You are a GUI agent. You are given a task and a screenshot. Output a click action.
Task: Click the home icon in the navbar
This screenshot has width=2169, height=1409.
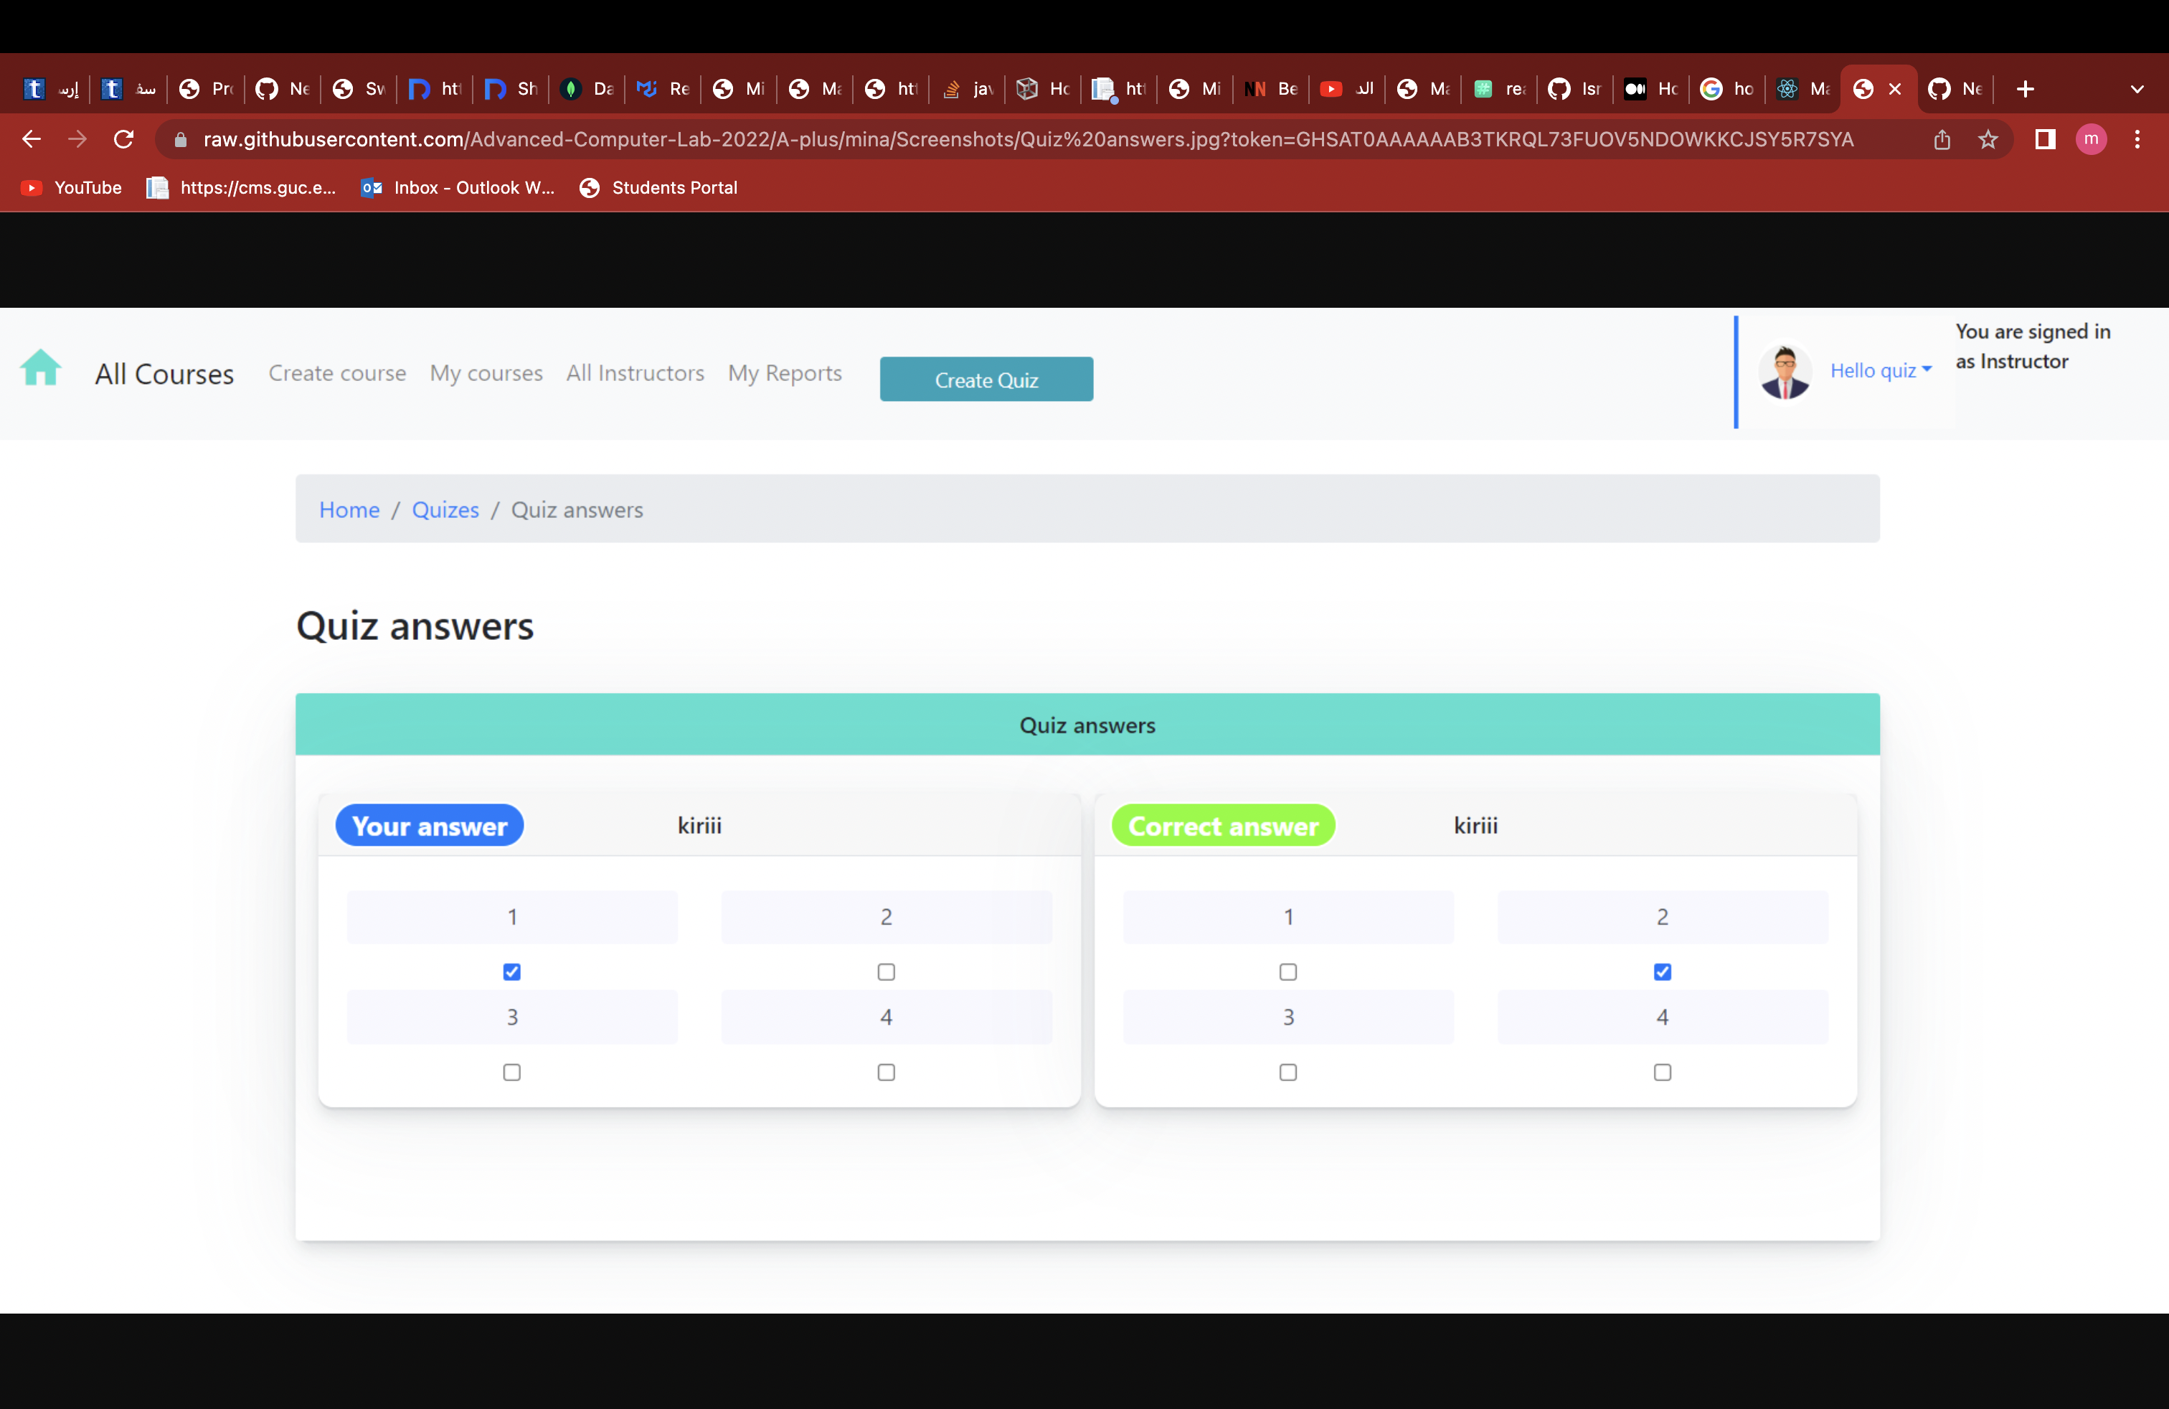click(41, 368)
